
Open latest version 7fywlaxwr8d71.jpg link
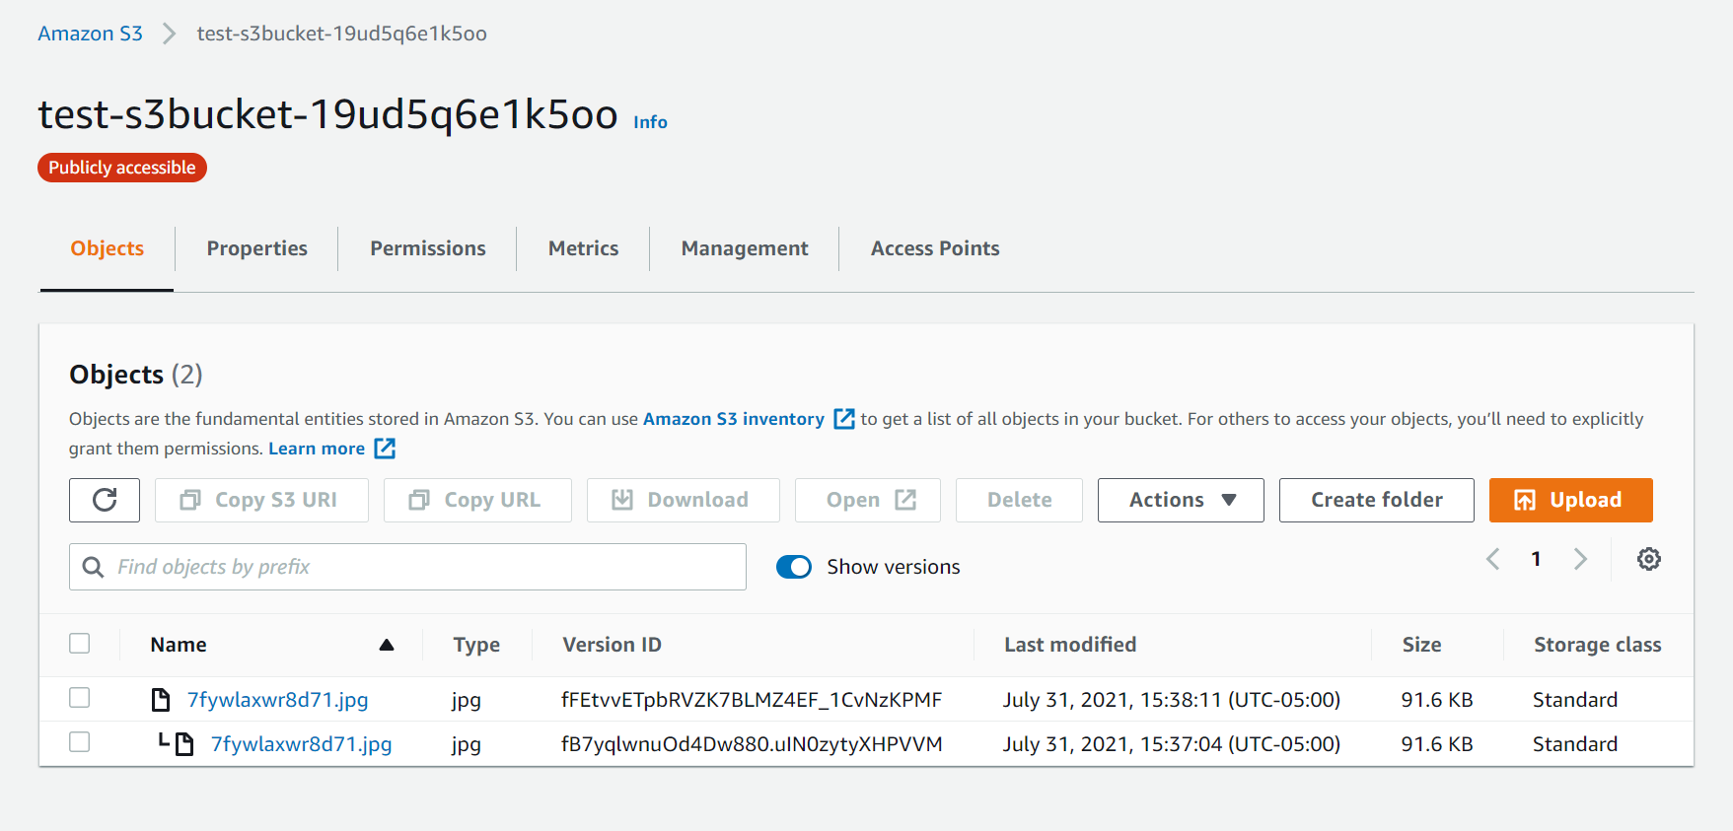click(x=278, y=700)
